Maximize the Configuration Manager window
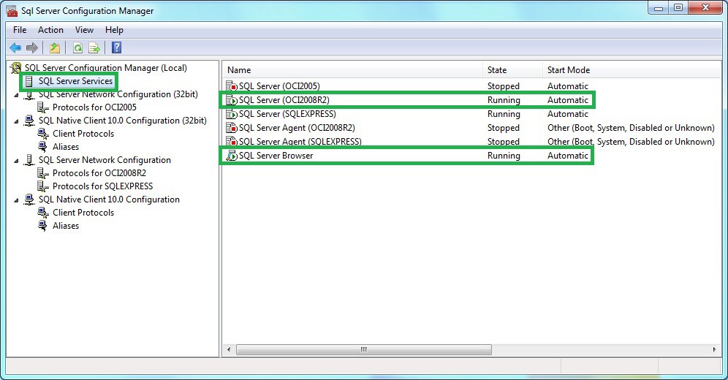This screenshot has height=380, width=728. click(678, 8)
